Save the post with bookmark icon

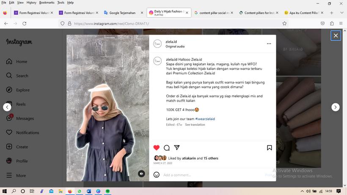(269, 148)
